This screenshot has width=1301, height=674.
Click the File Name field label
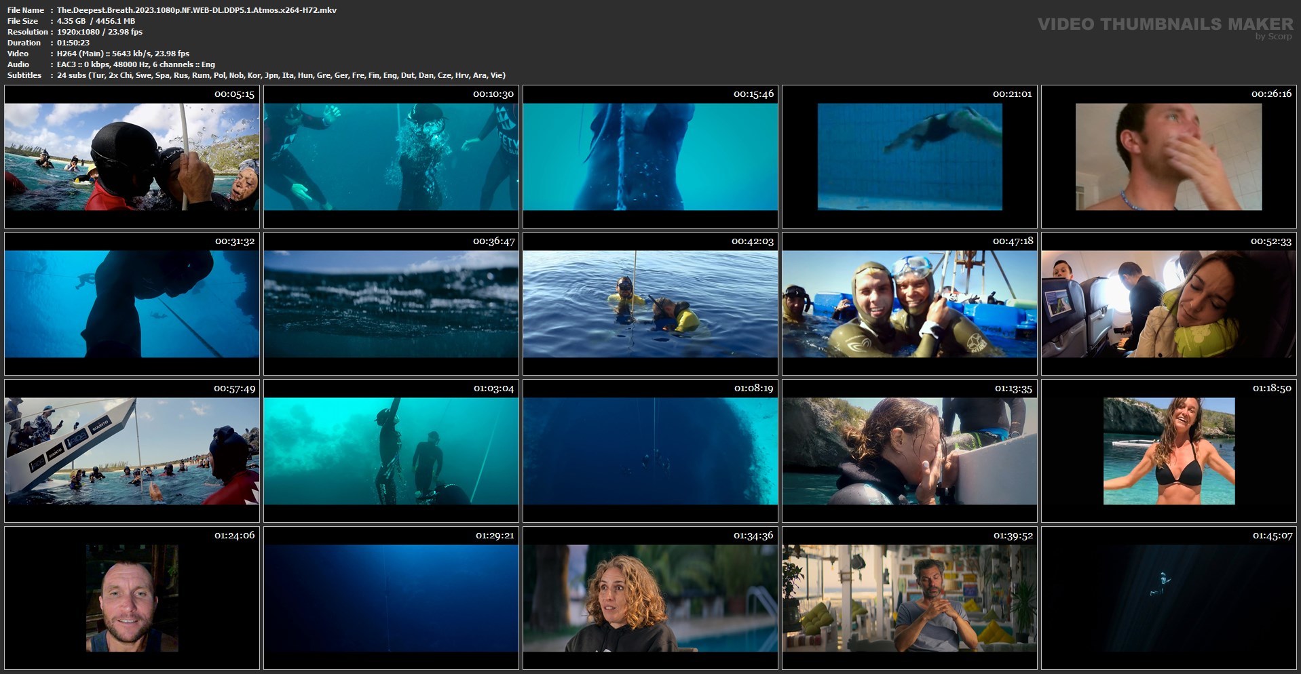(26, 10)
